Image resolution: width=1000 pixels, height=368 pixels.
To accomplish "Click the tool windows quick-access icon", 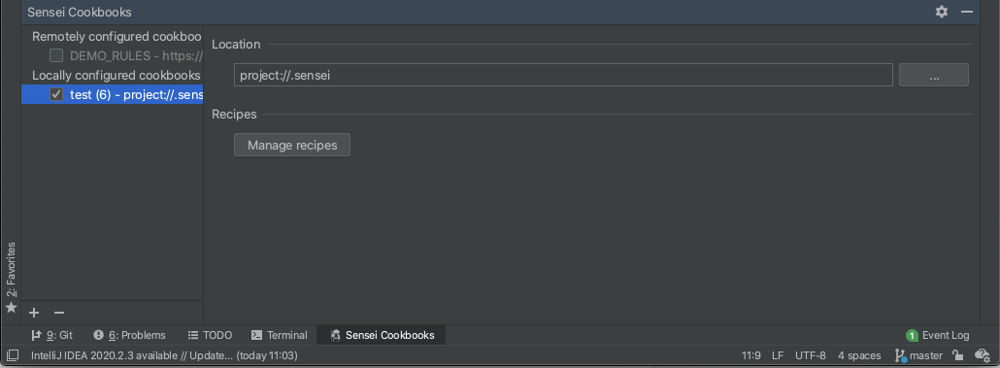I will [x=13, y=355].
